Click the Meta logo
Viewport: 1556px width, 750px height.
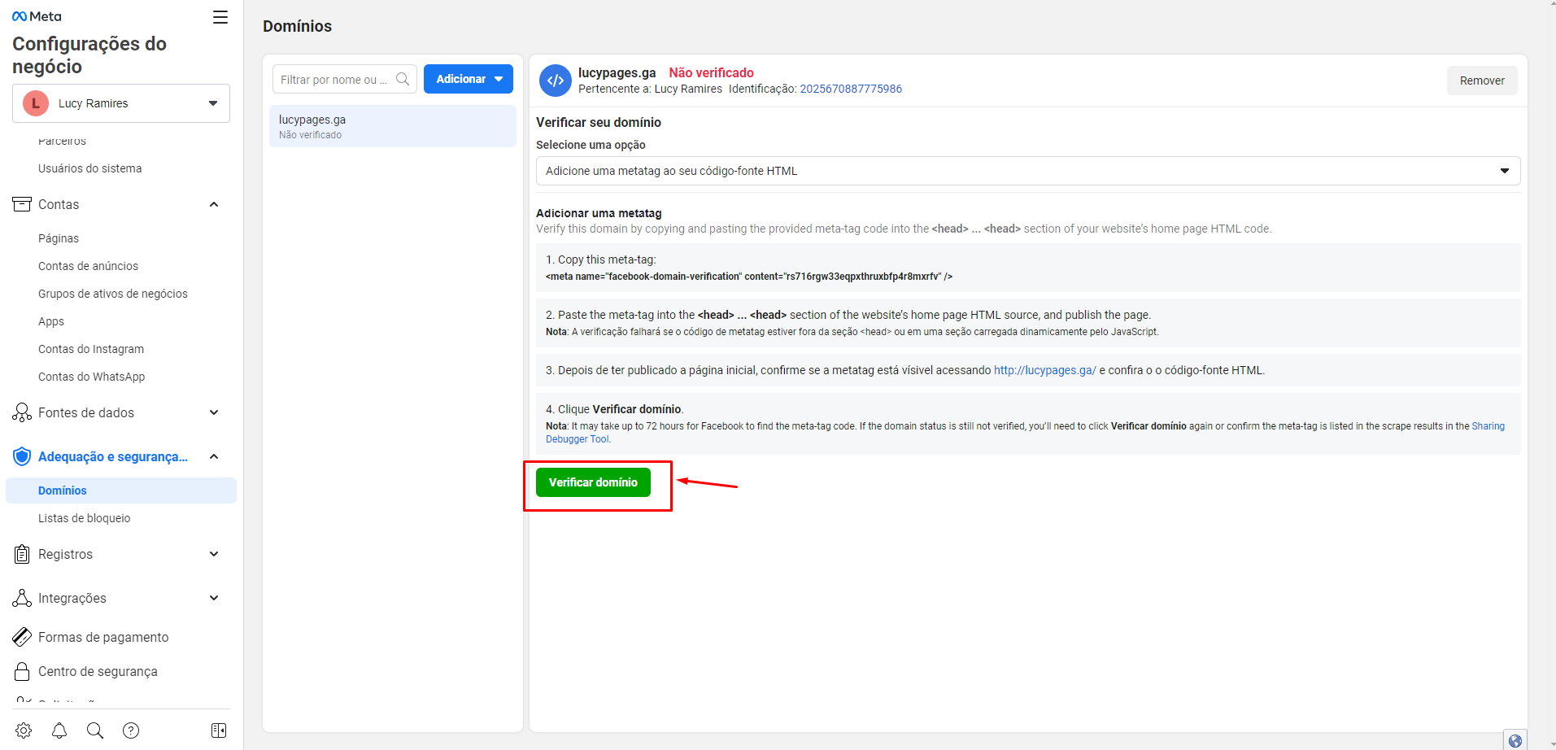[37, 16]
